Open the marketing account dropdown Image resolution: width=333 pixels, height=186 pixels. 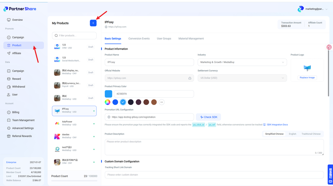point(313,9)
